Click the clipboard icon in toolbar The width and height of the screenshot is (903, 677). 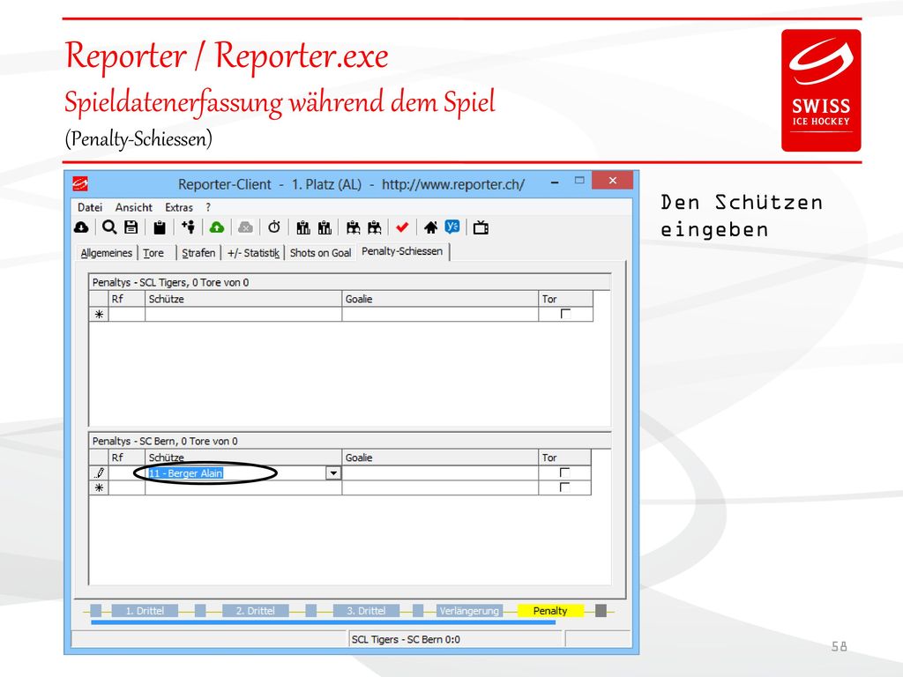(160, 228)
